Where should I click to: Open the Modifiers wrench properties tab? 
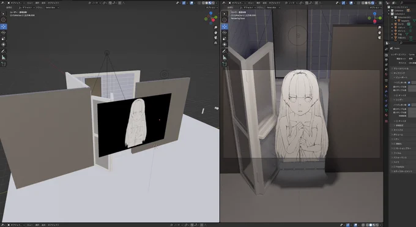(x=386, y=91)
